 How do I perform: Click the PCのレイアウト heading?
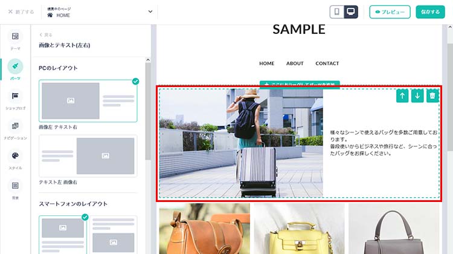(x=58, y=68)
